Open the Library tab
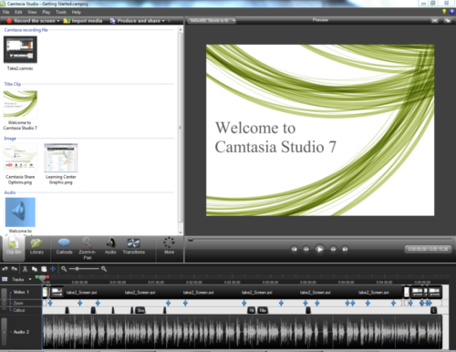The image size is (456, 352). 36,246
